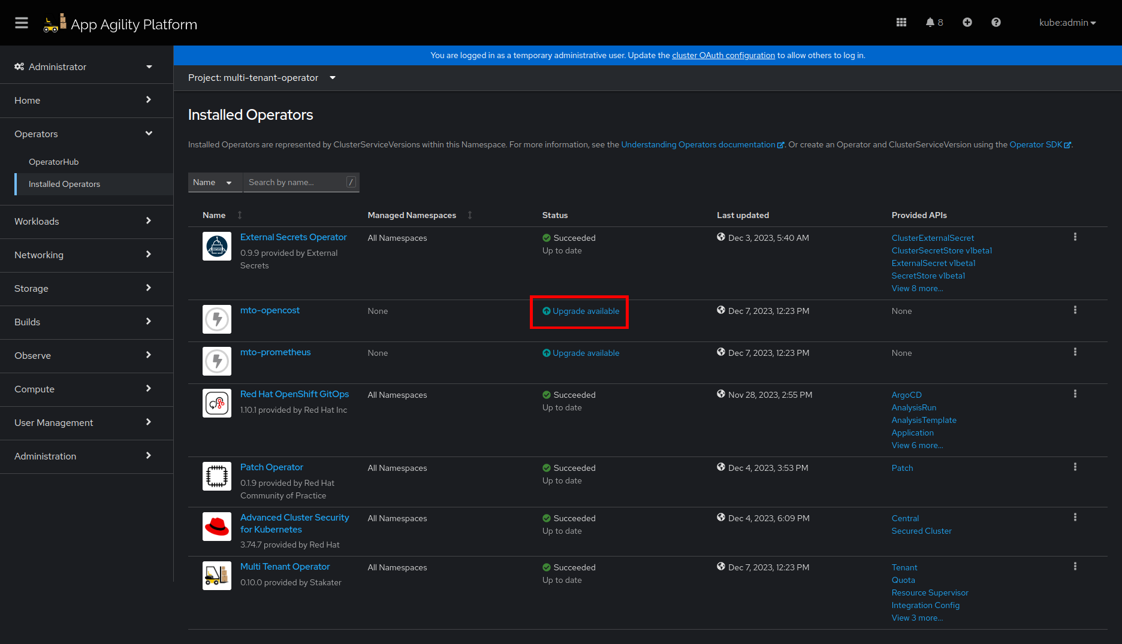Viewport: 1122px width, 644px height.
Task: Open the notifications bell
Action: pyautogui.click(x=933, y=22)
